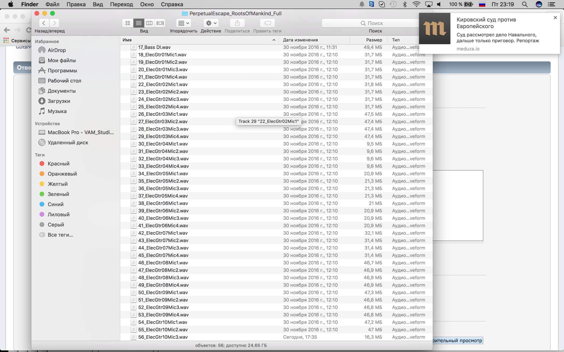The image size is (564, 352).
Task: Show all tags via Все теги…
Action: (60, 235)
